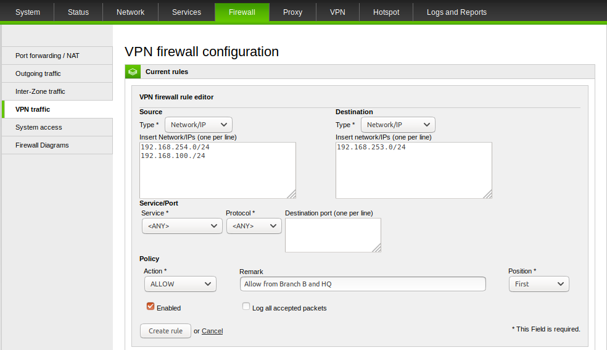Viewport: 607px width, 350px height.
Task: Select Port forwarding / NAT in sidebar
Action: point(47,56)
